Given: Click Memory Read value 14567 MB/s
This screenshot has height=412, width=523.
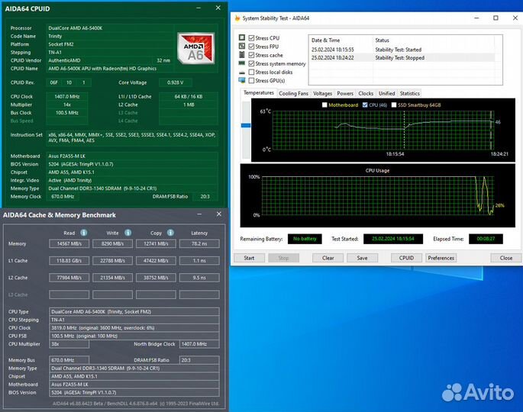Looking at the screenshot, I should coord(69,243).
